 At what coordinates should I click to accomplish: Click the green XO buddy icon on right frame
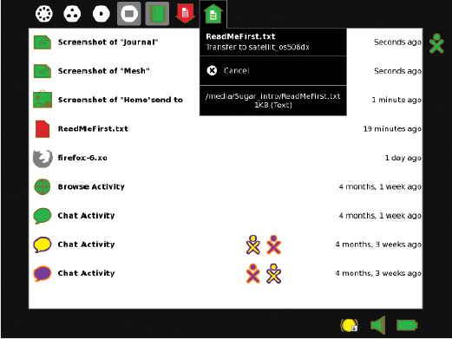[436, 43]
